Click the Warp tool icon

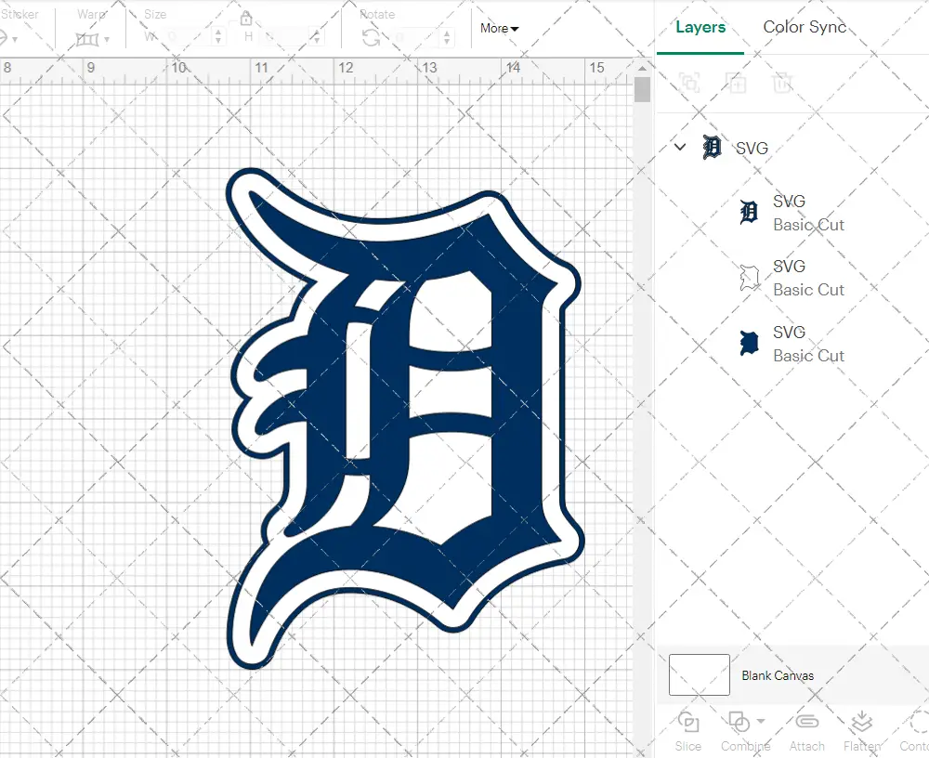click(87, 40)
